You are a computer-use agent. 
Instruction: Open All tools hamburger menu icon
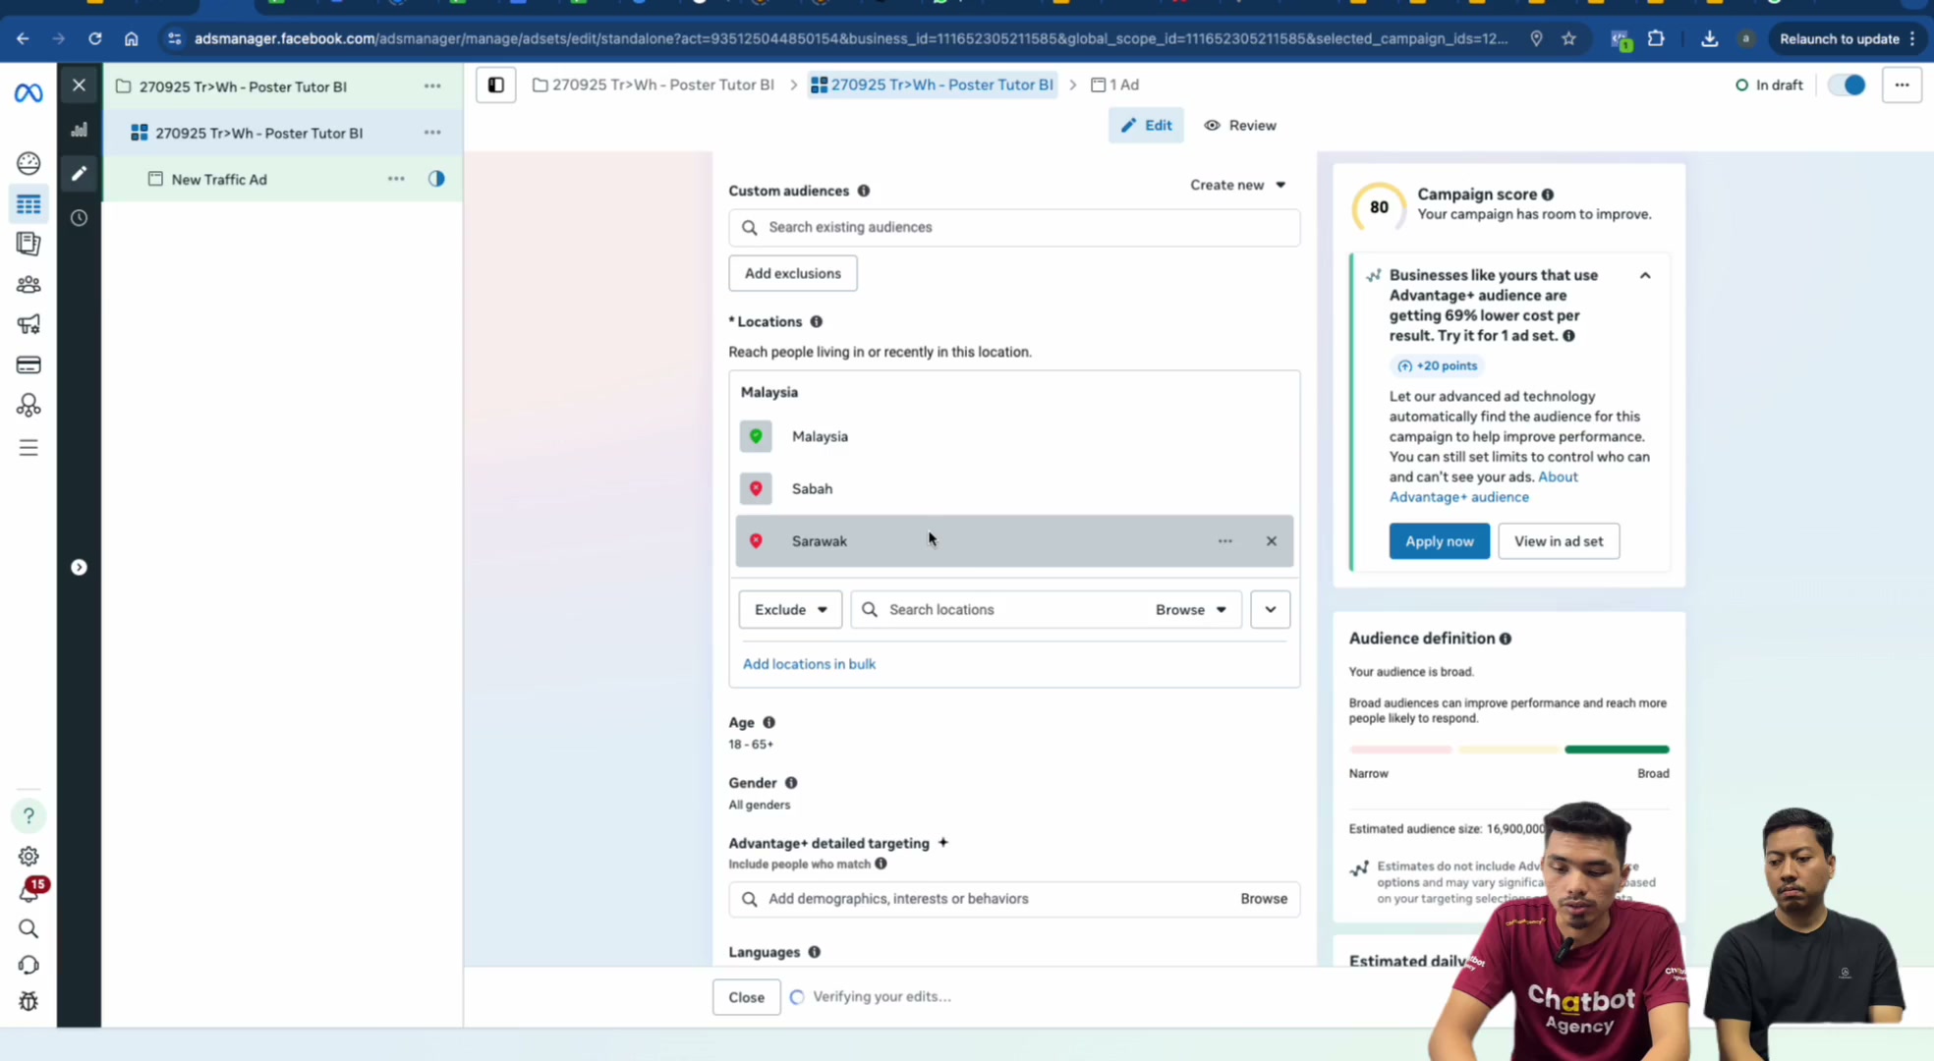pyautogui.click(x=28, y=448)
